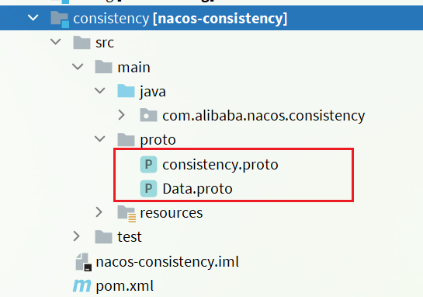Collapse the proto folder chevron
Image resolution: width=423 pixels, height=297 pixels.
(100, 139)
